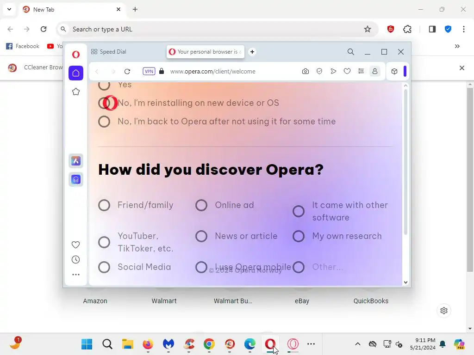The height and width of the screenshot is (355, 474).
Task: Choose 'It came with other software' radio
Action: [299, 211]
